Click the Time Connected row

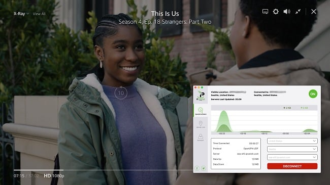click(236, 144)
